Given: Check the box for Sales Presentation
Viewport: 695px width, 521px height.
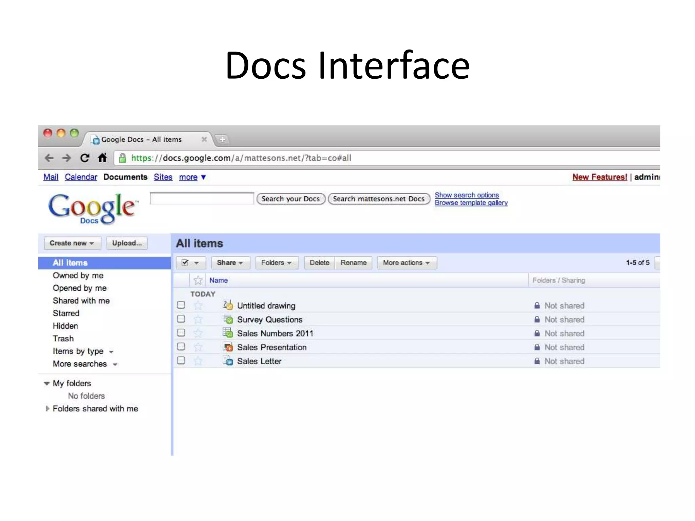Looking at the screenshot, I should (x=181, y=346).
